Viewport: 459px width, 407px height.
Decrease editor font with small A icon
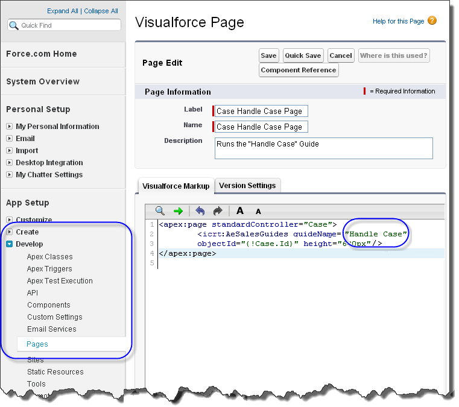pos(258,212)
